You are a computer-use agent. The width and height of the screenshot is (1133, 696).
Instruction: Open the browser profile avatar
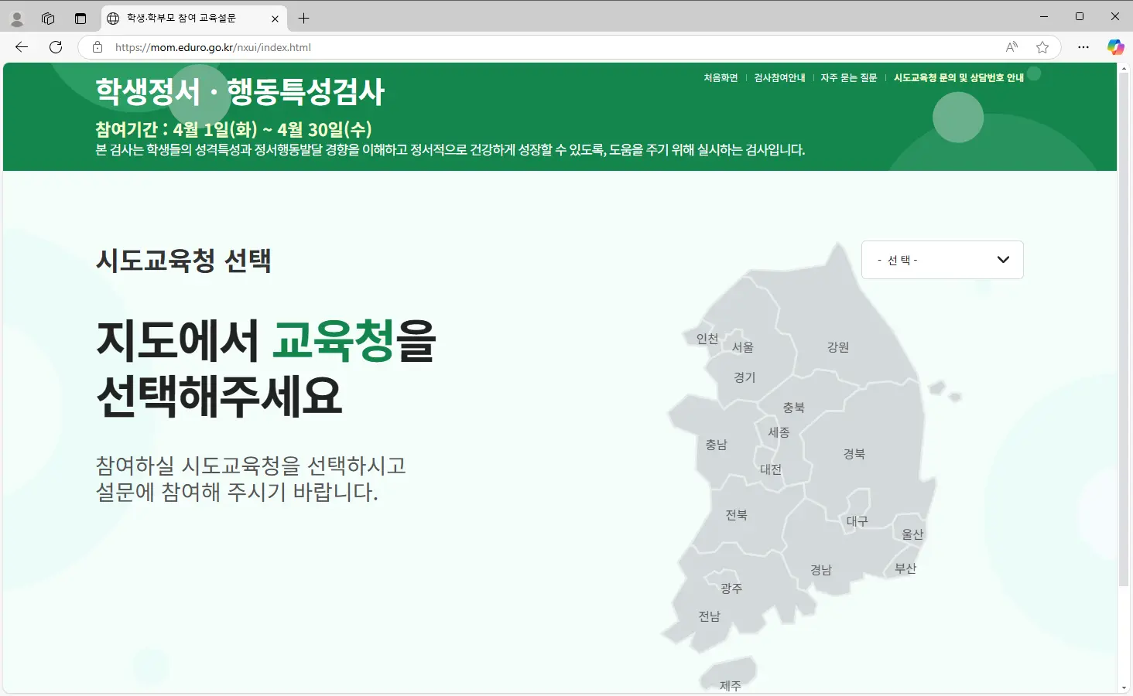coord(17,18)
